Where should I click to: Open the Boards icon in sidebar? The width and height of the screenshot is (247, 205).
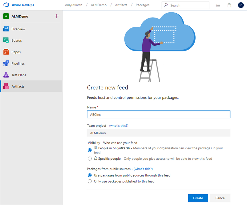[x=6, y=40]
